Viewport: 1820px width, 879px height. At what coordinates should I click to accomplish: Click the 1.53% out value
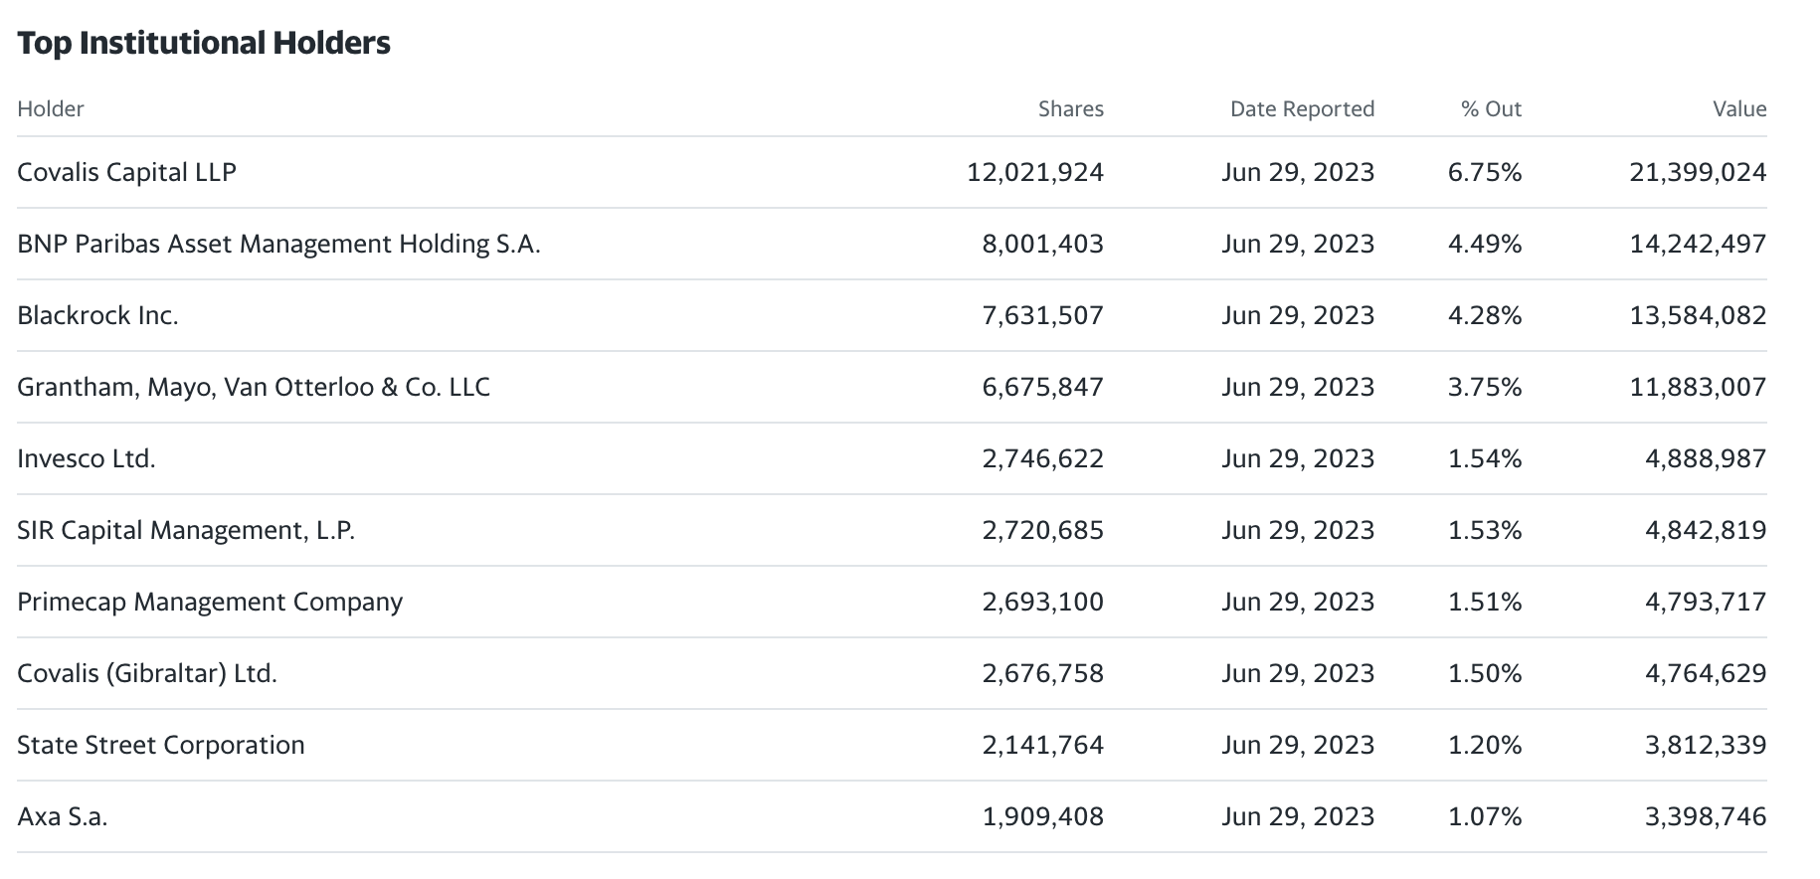tap(1485, 530)
